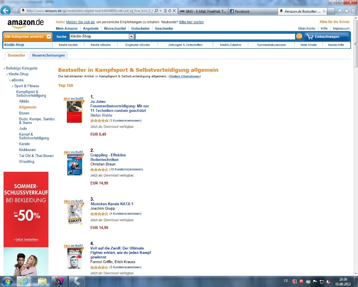Click the browser forward arrow button
The height and width of the screenshot is (287, 358).
click(15, 10)
